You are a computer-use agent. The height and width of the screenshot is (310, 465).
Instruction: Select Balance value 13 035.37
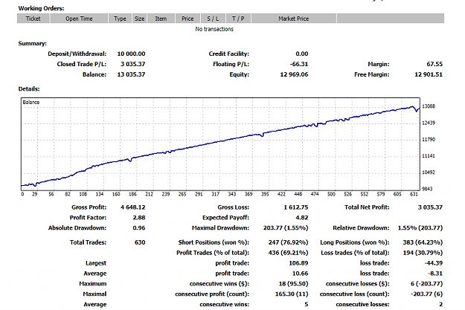[x=131, y=74]
